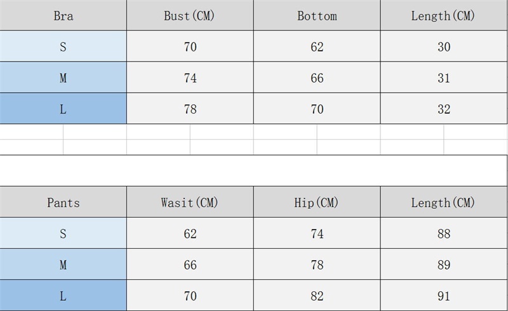Click size S cell in Bra table

63,46
